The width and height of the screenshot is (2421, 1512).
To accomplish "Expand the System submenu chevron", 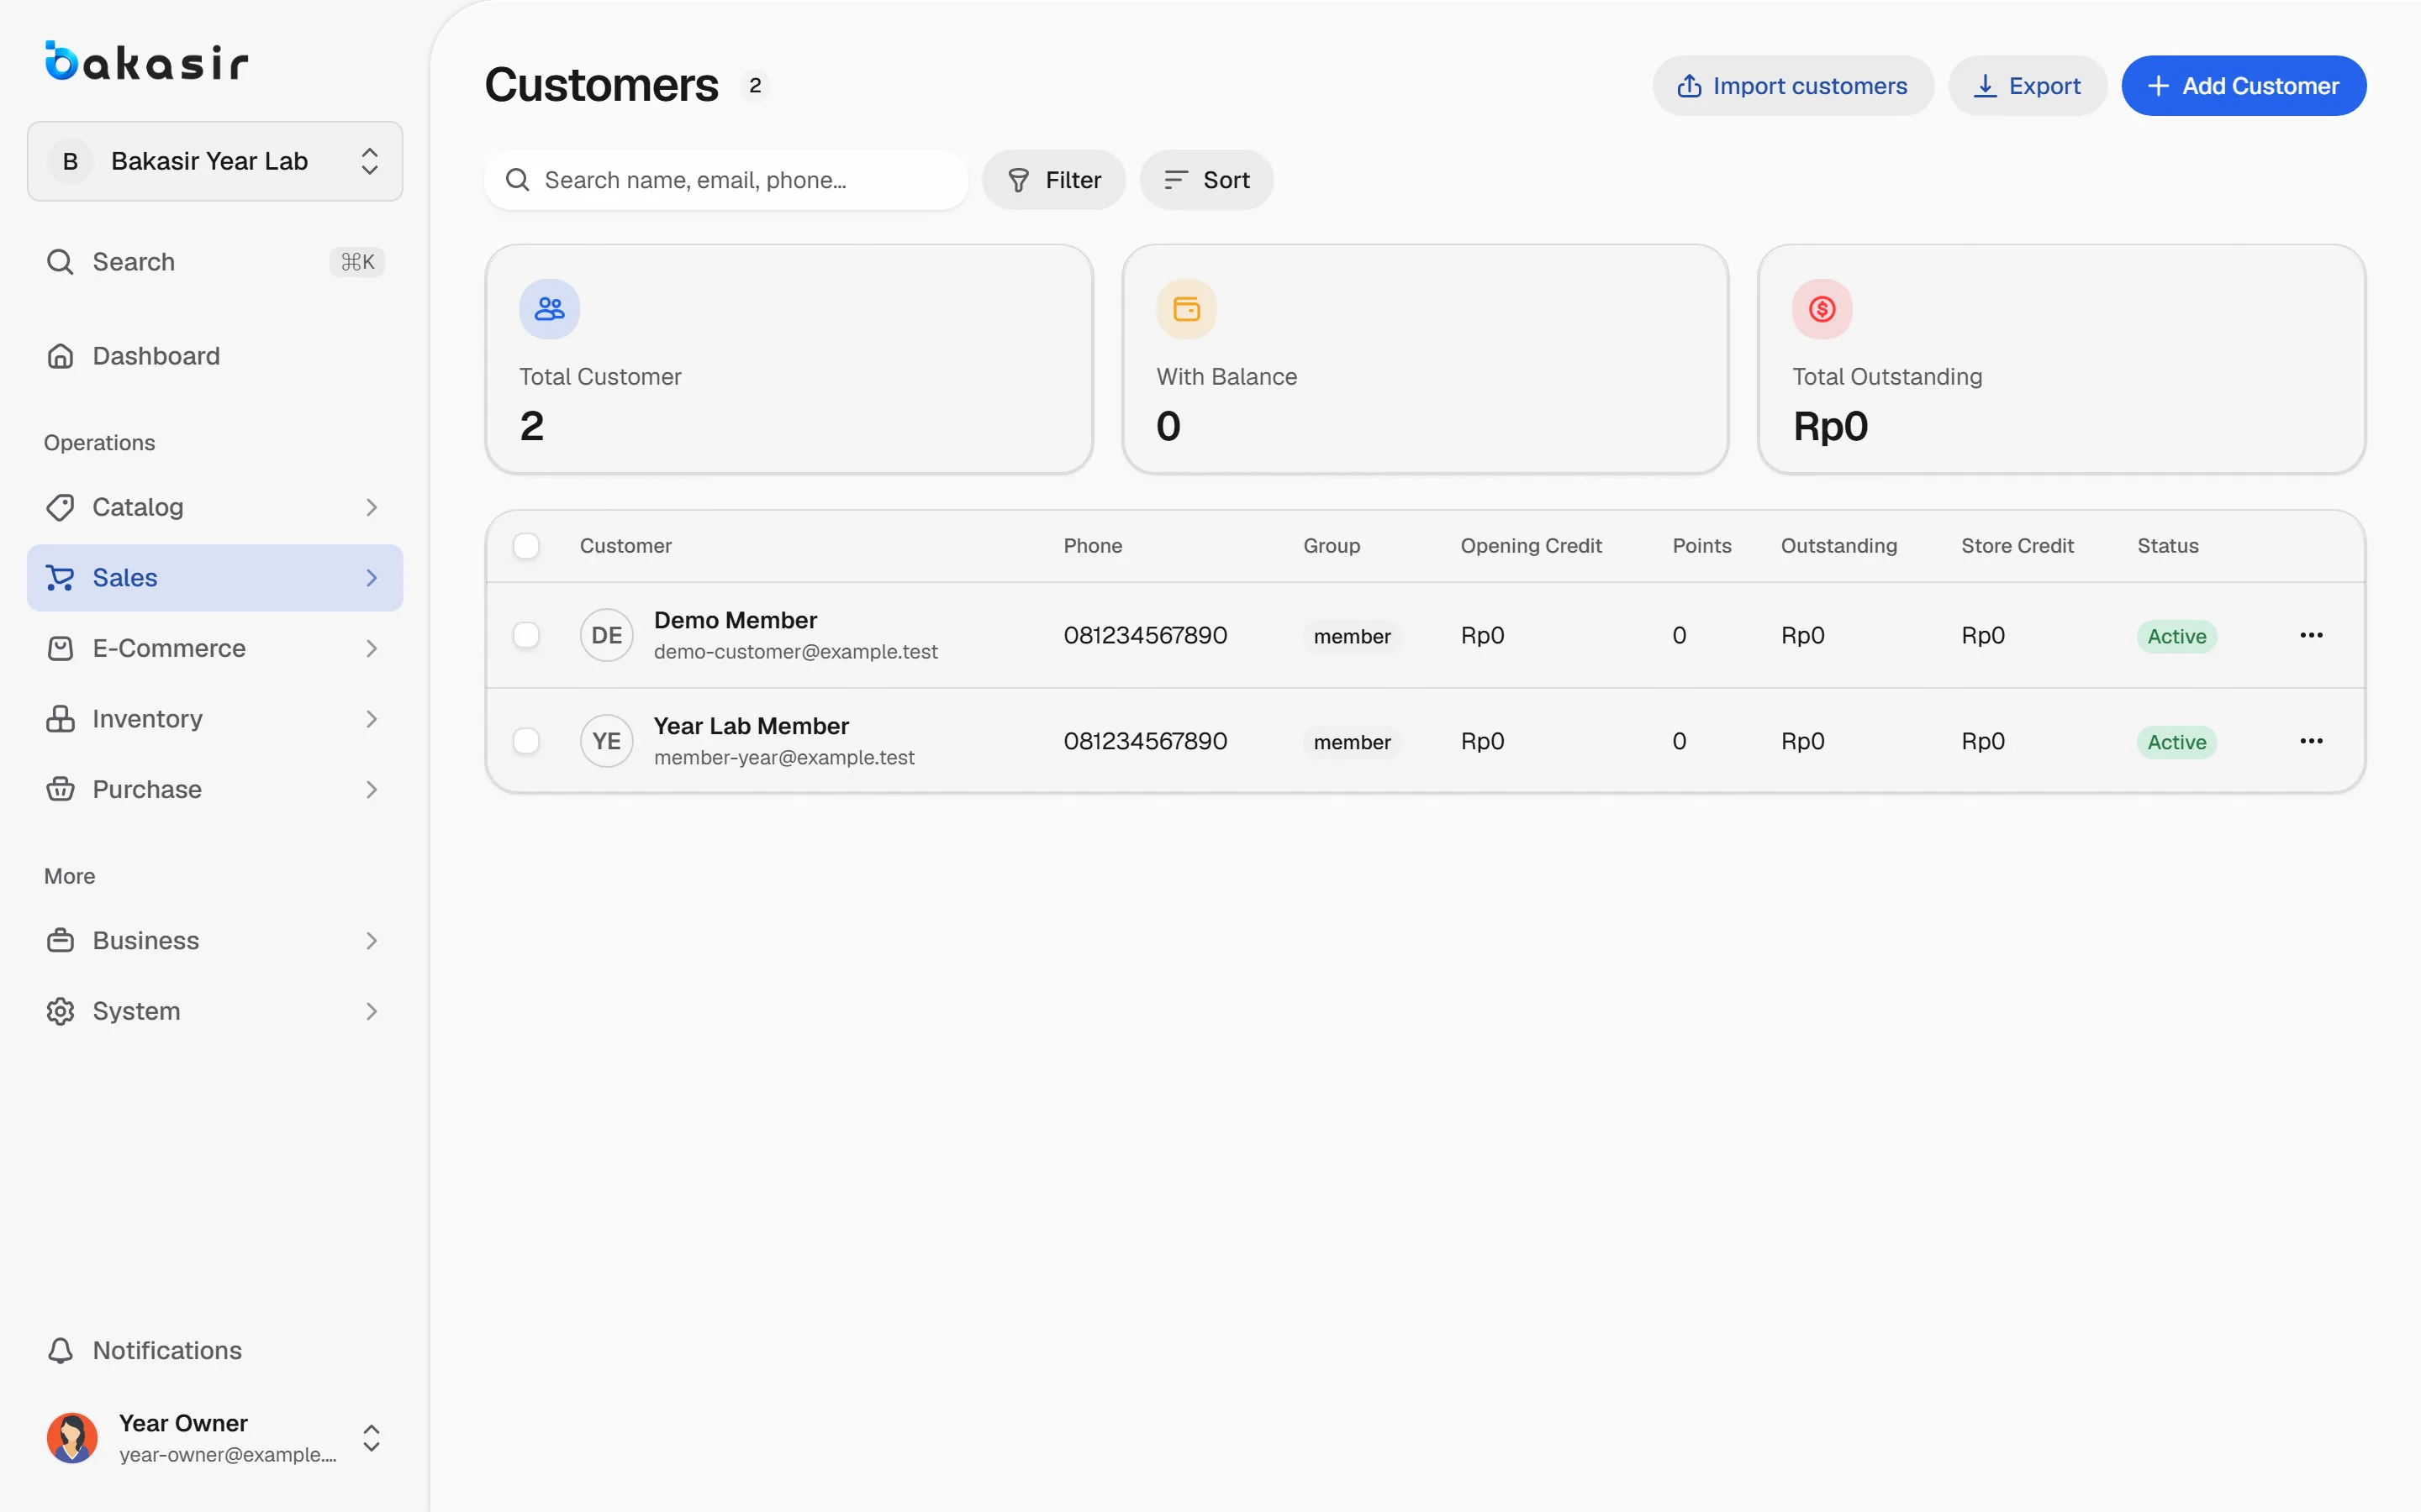I will coord(372,1011).
